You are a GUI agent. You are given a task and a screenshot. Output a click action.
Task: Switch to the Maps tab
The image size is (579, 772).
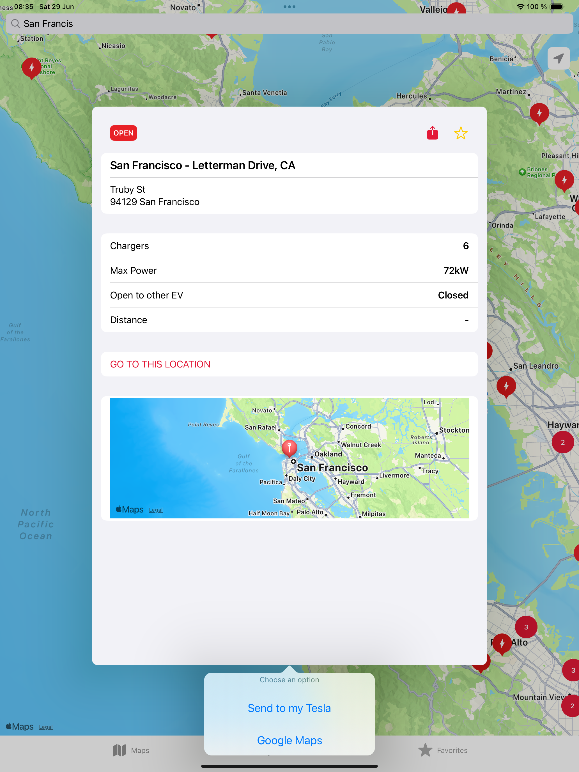[131, 750]
